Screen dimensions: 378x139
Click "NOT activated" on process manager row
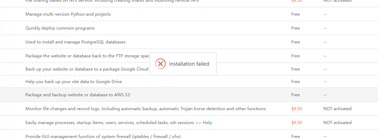[x=337, y=123]
